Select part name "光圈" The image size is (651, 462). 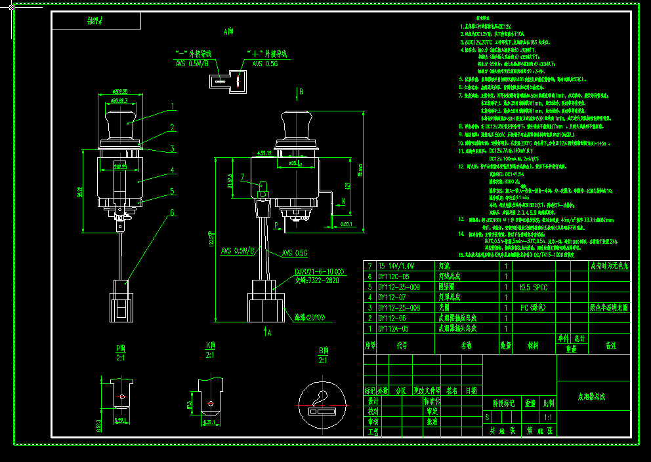444,308
